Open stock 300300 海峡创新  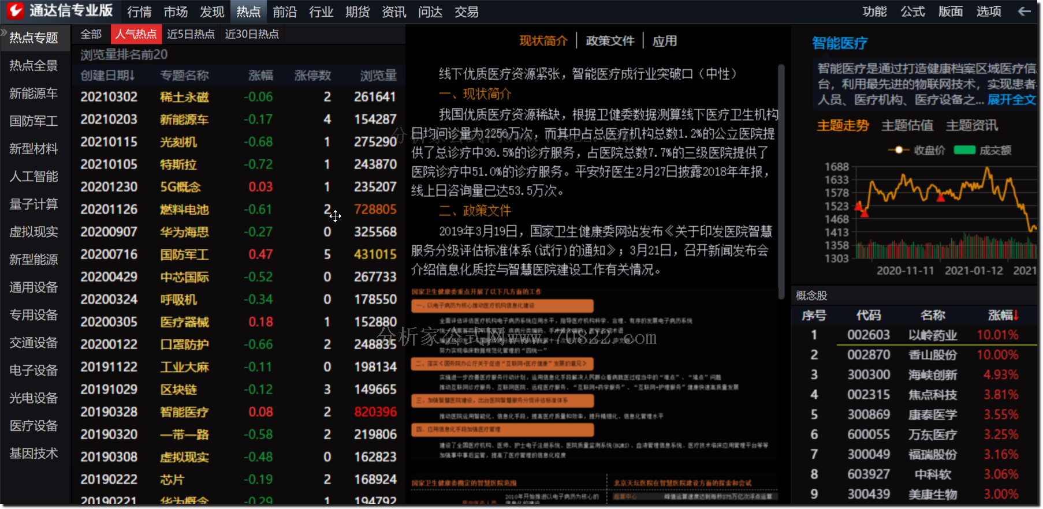tap(915, 375)
